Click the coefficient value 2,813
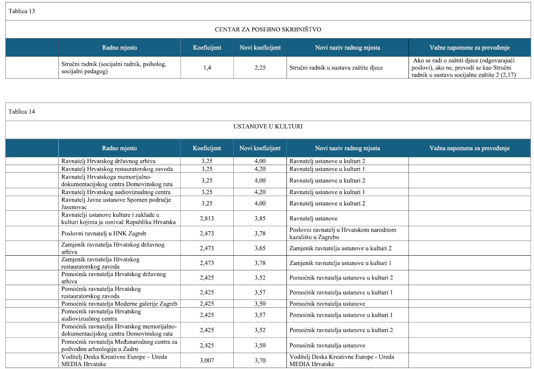The width and height of the screenshot is (534, 369). pos(207,218)
